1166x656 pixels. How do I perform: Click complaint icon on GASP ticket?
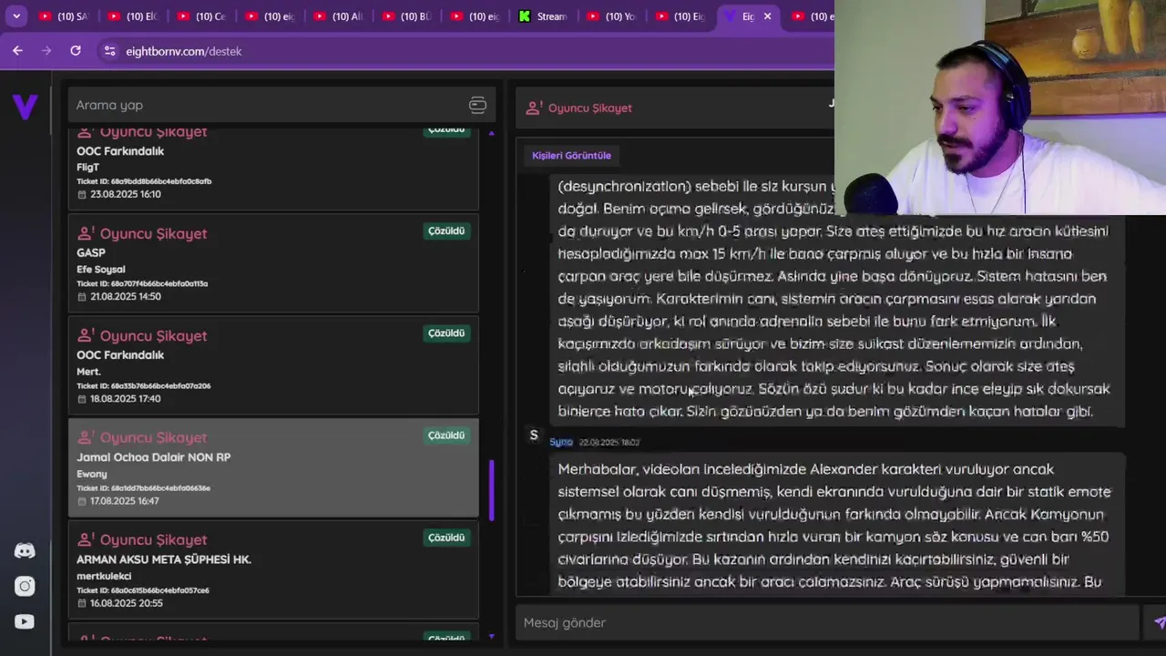coord(86,233)
